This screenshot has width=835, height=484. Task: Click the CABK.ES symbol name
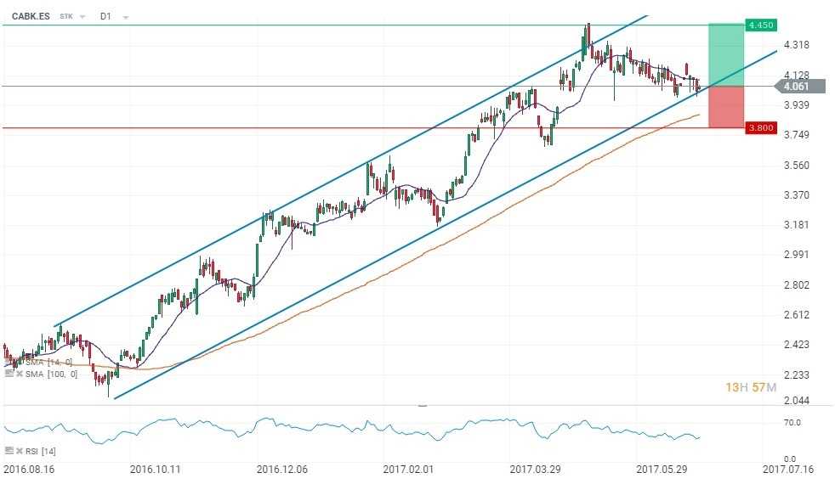pyautogui.click(x=30, y=15)
